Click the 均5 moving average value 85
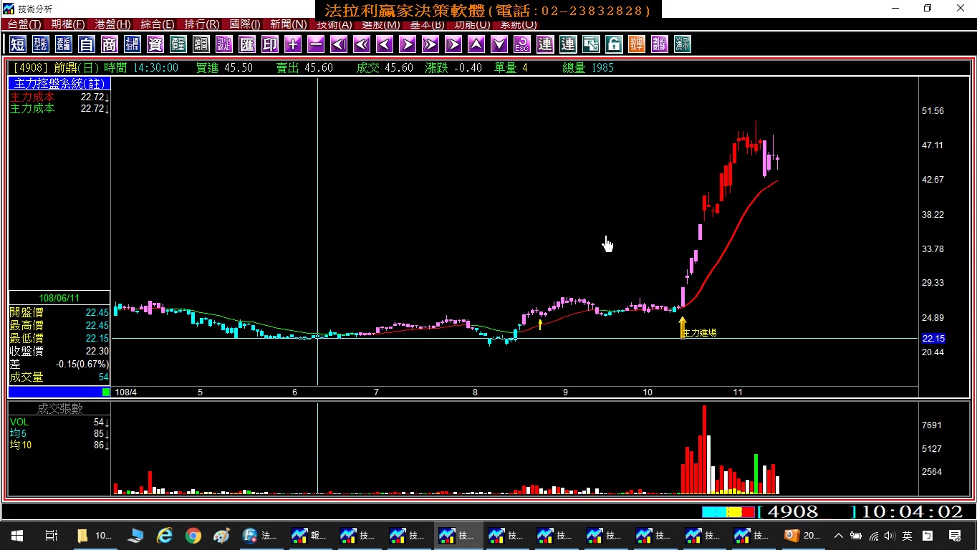This screenshot has height=550, width=977. click(100, 434)
